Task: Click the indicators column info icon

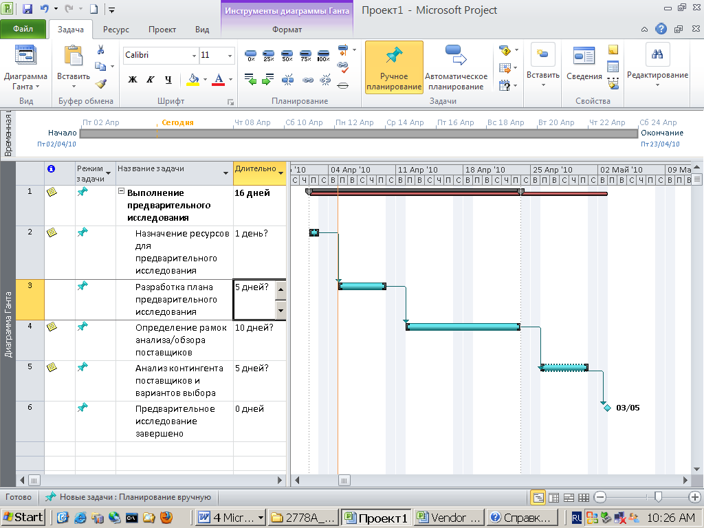Action: [51, 169]
